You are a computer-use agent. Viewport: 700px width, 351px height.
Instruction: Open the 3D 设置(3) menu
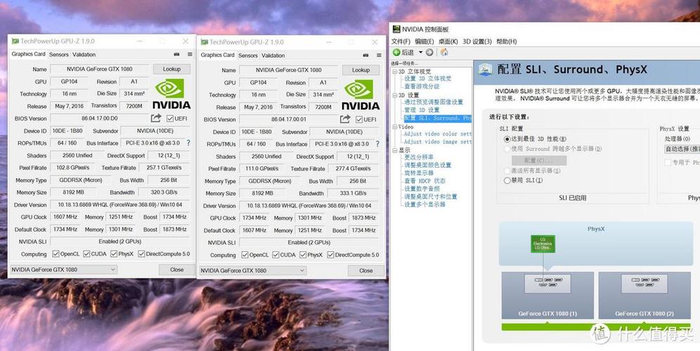click(x=477, y=41)
